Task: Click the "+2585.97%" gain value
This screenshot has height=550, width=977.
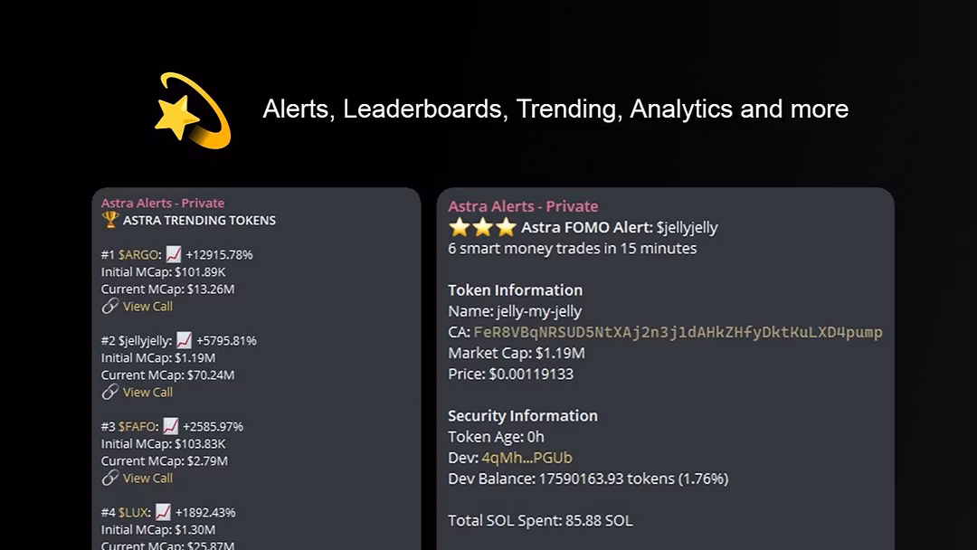Action: (213, 427)
